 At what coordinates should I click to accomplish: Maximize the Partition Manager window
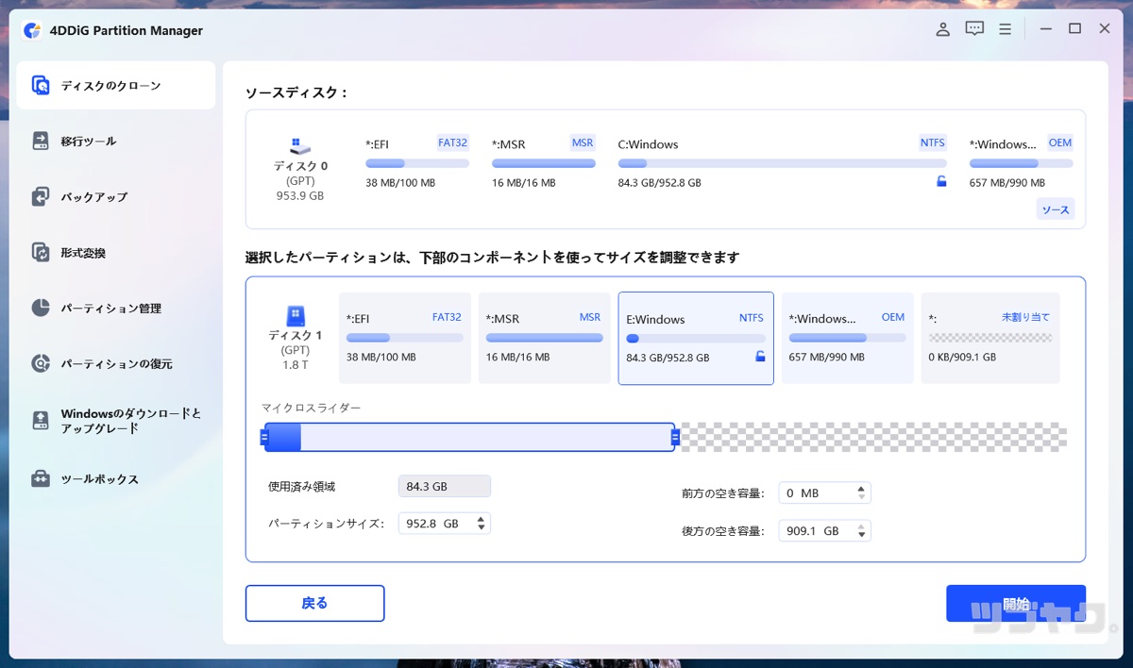[x=1074, y=29]
